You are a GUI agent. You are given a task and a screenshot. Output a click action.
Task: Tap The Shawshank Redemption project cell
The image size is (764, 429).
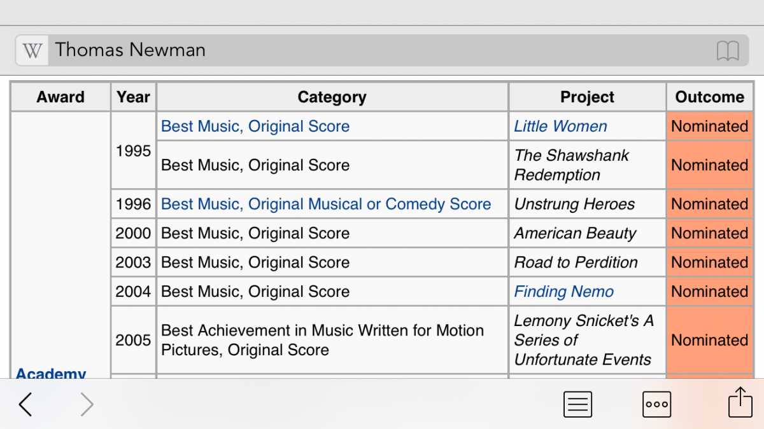pyautogui.click(x=587, y=165)
